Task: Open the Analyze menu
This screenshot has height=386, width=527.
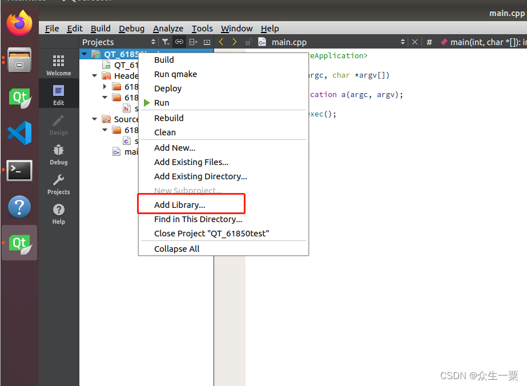Action: pyautogui.click(x=168, y=29)
